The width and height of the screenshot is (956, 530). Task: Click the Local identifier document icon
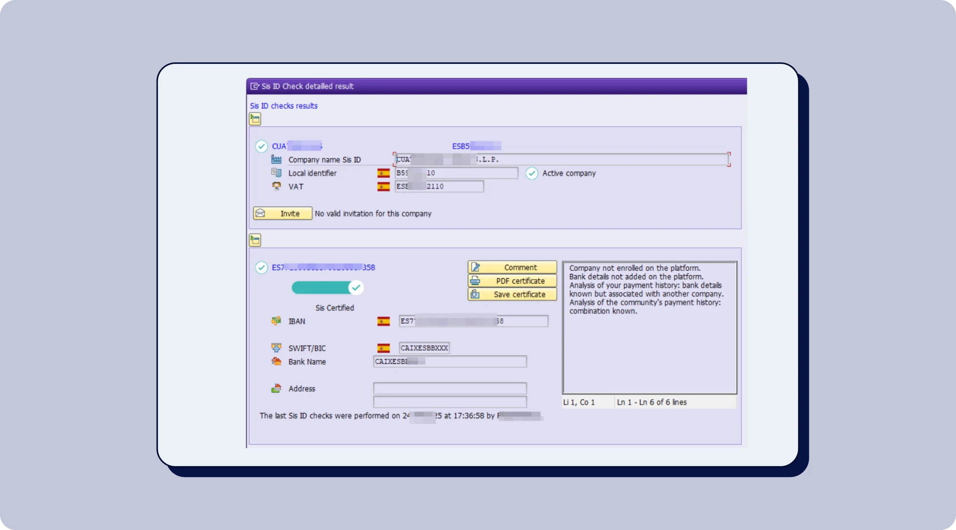tap(276, 172)
